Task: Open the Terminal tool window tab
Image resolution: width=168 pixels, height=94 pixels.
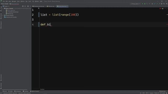Action: (25, 91)
